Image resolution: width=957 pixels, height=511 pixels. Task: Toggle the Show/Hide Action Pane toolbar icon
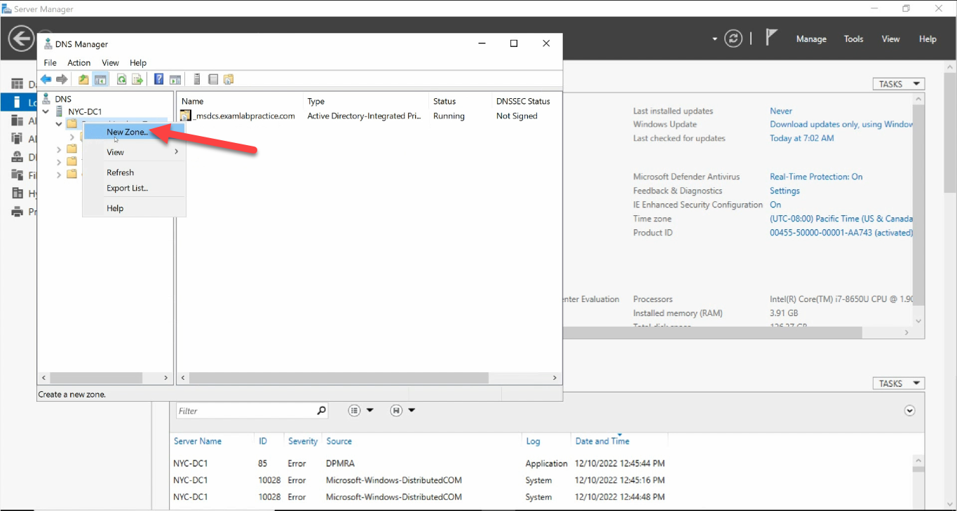pos(175,79)
